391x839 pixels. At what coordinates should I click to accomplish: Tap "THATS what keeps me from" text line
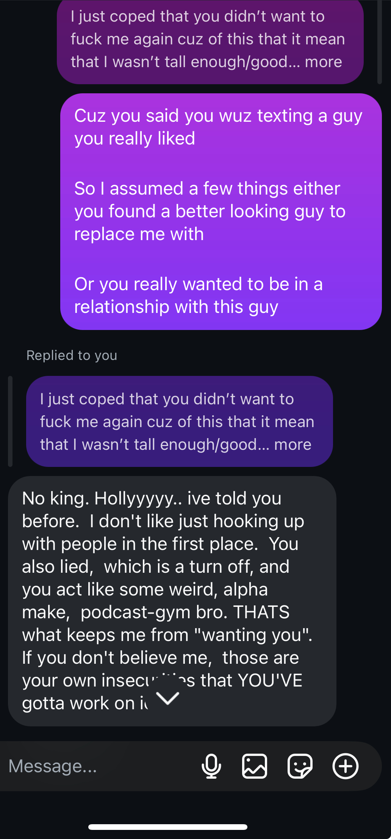(167, 624)
